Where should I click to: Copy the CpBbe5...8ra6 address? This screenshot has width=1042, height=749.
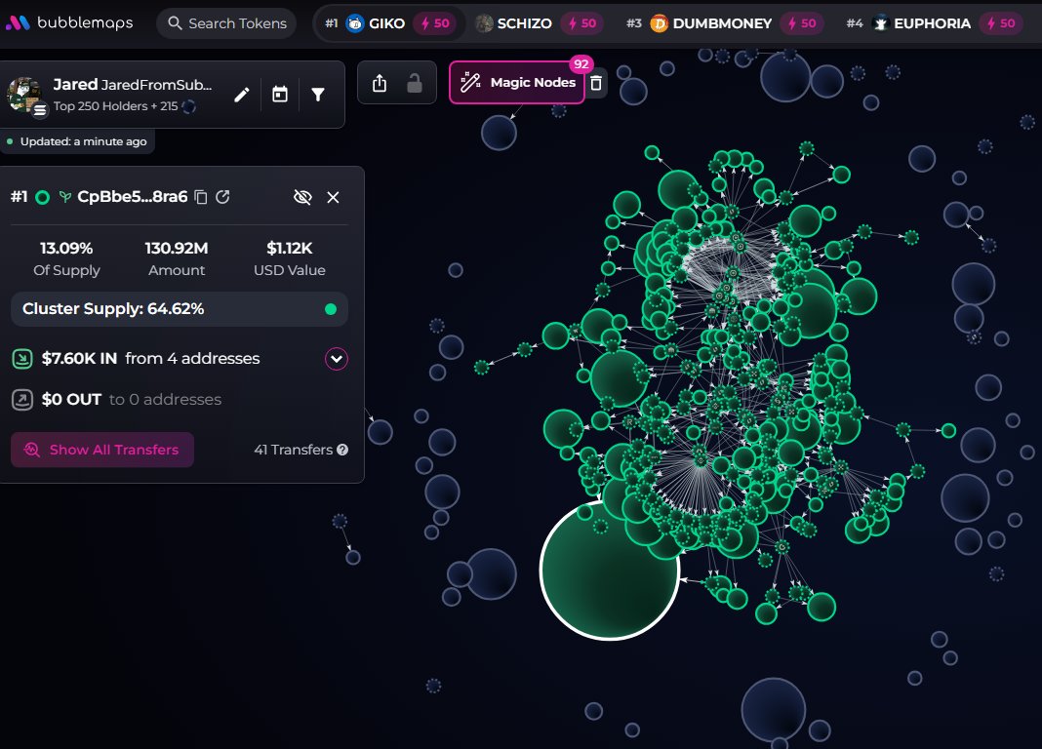(201, 197)
